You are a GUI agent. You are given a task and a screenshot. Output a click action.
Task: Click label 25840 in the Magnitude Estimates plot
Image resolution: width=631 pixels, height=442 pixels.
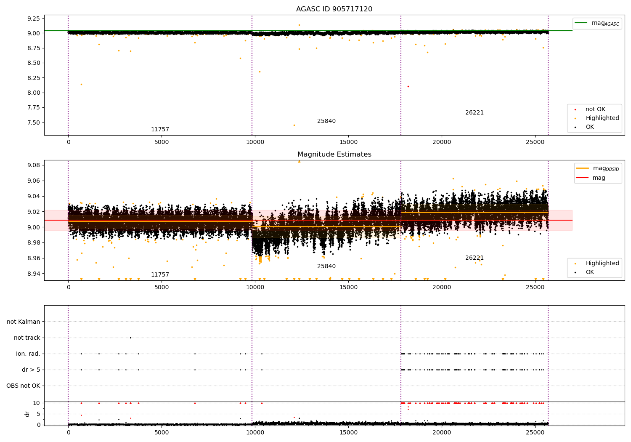[326, 266]
